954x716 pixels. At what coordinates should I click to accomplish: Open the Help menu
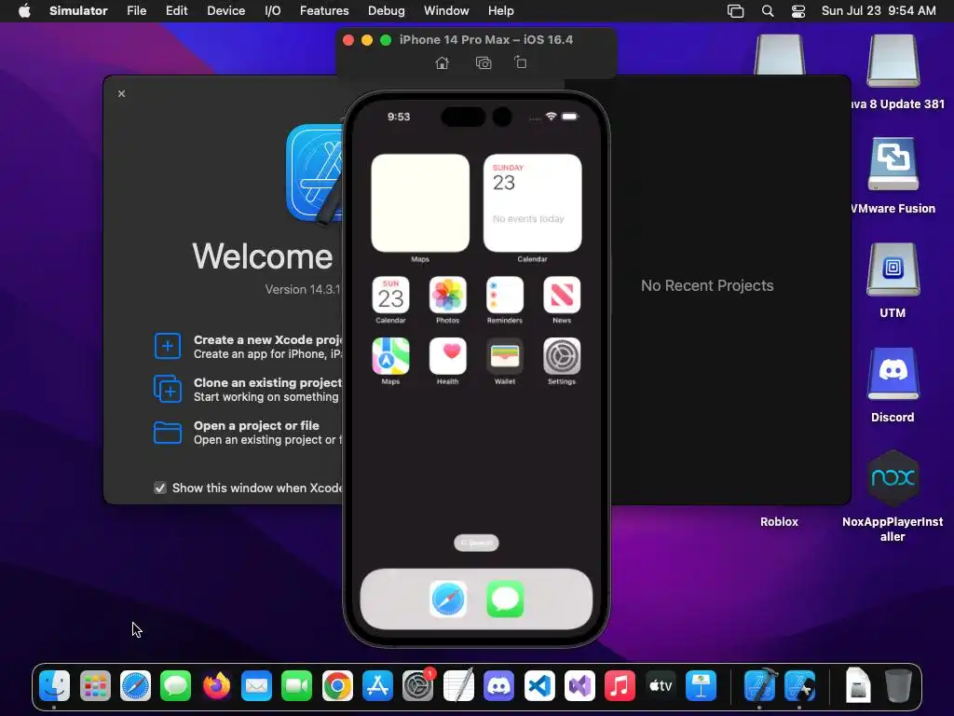[x=500, y=11]
